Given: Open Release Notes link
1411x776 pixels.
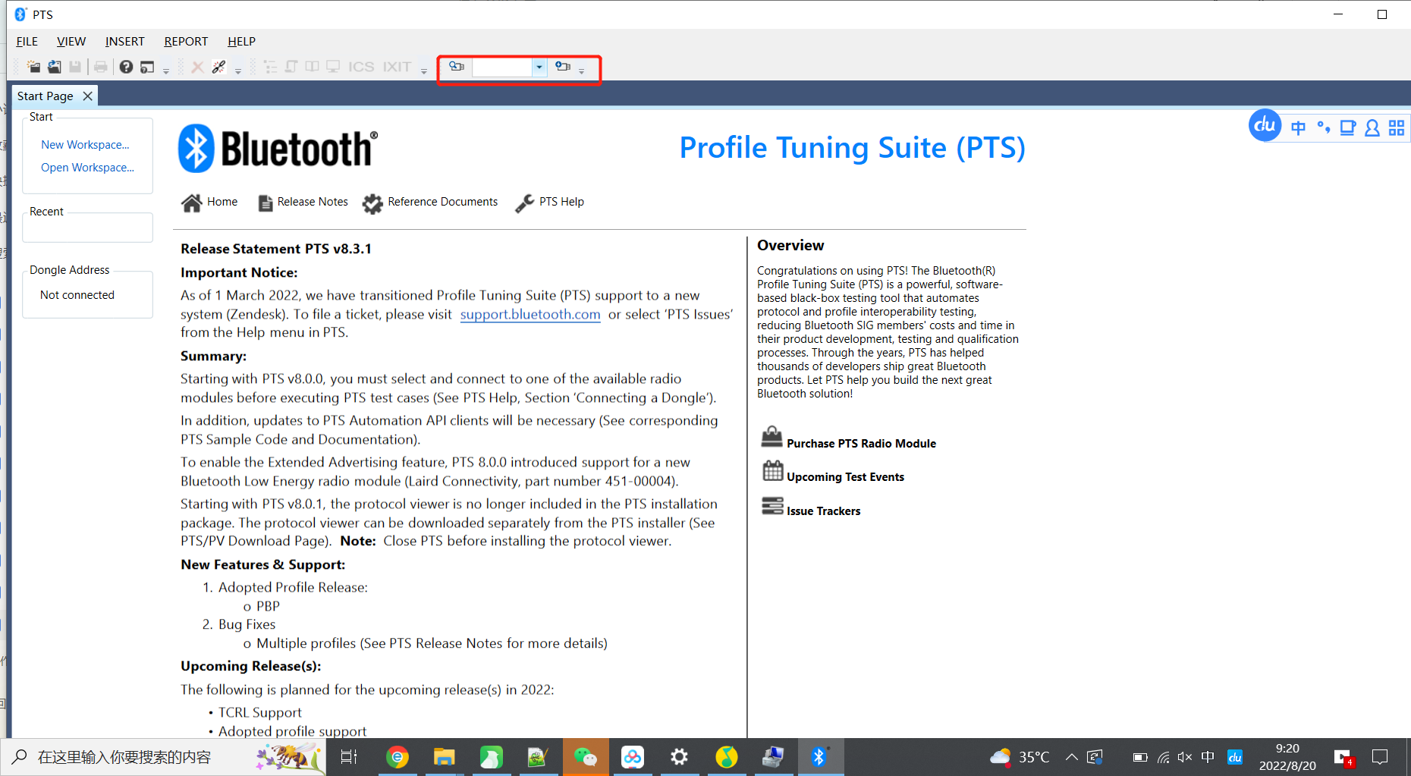Looking at the screenshot, I should click(313, 202).
